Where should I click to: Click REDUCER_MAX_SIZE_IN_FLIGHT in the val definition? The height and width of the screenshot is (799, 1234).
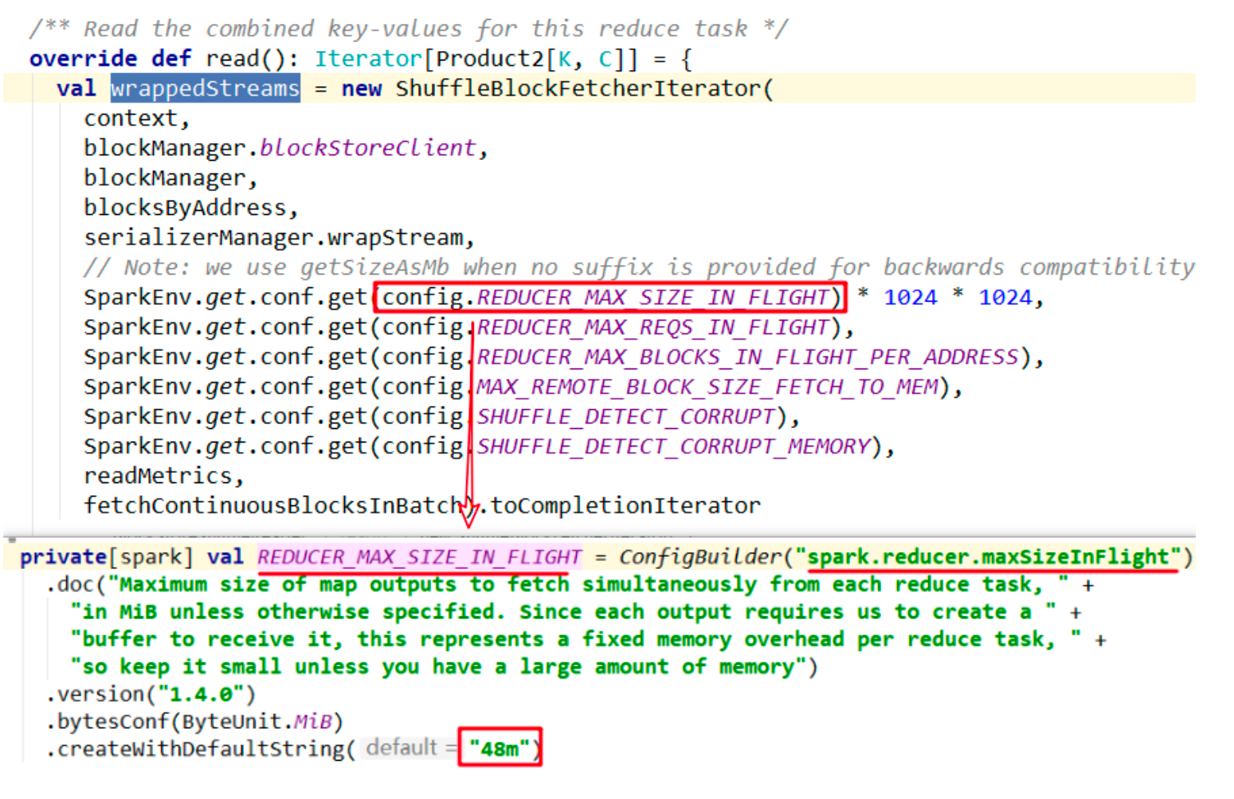pyautogui.click(x=419, y=557)
